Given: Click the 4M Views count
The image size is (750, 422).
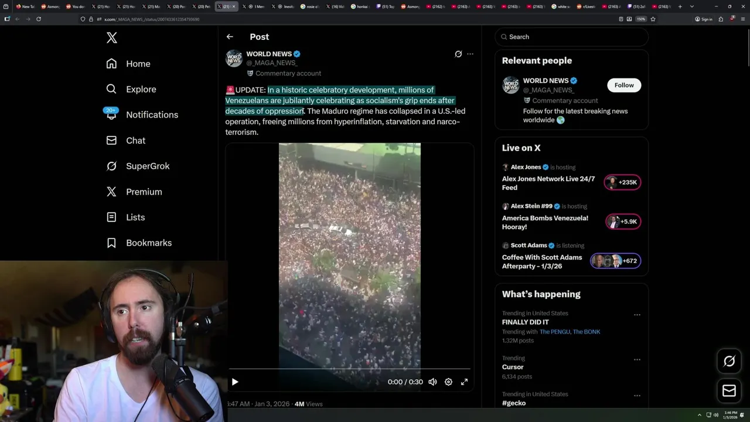Looking at the screenshot, I should click(308, 404).
